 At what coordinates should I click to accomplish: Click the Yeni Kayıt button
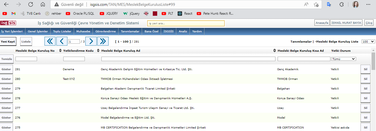tap(8, 41)
